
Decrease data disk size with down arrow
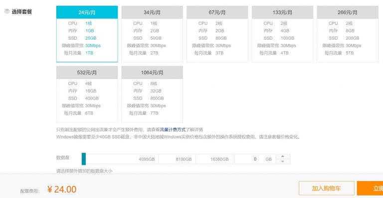click(x=283, y=162)
